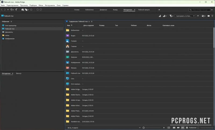Open the recent files clock dropdown
The width and height of the screenshot is (215, 130).
(12, 10)
